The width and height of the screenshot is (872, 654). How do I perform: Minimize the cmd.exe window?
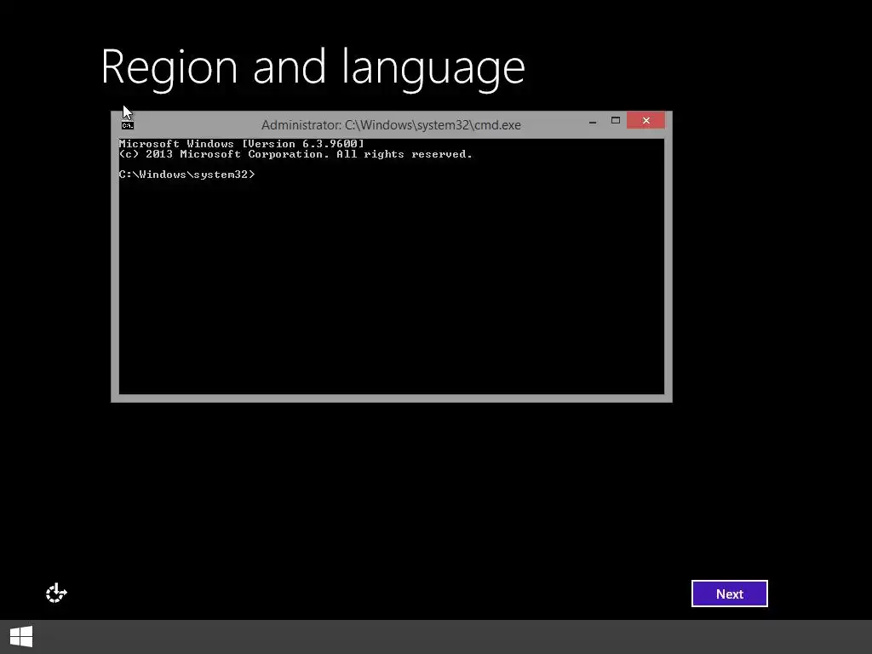(x=593, y=121)
